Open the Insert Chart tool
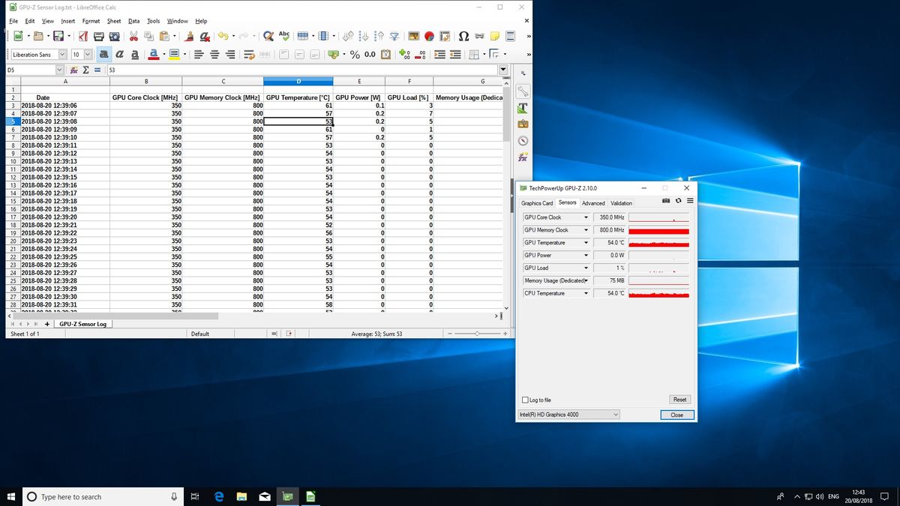Screen dimensions: 900x506 (x=428, y=35)
